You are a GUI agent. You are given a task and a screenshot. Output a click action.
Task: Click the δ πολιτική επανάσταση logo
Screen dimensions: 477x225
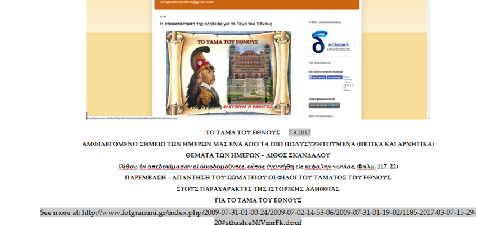coord(331,42)
